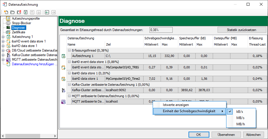Click the Gesamtlast 0,38% value field
268x139 pixels.
(x=161, y=30)
